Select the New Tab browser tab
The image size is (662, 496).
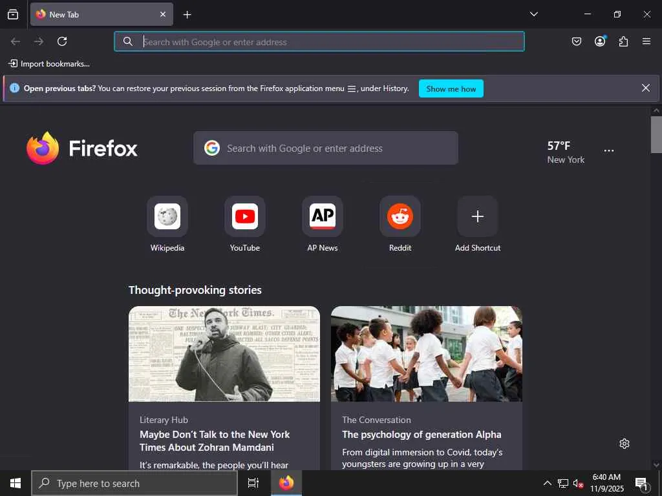(x=101, y=14)
